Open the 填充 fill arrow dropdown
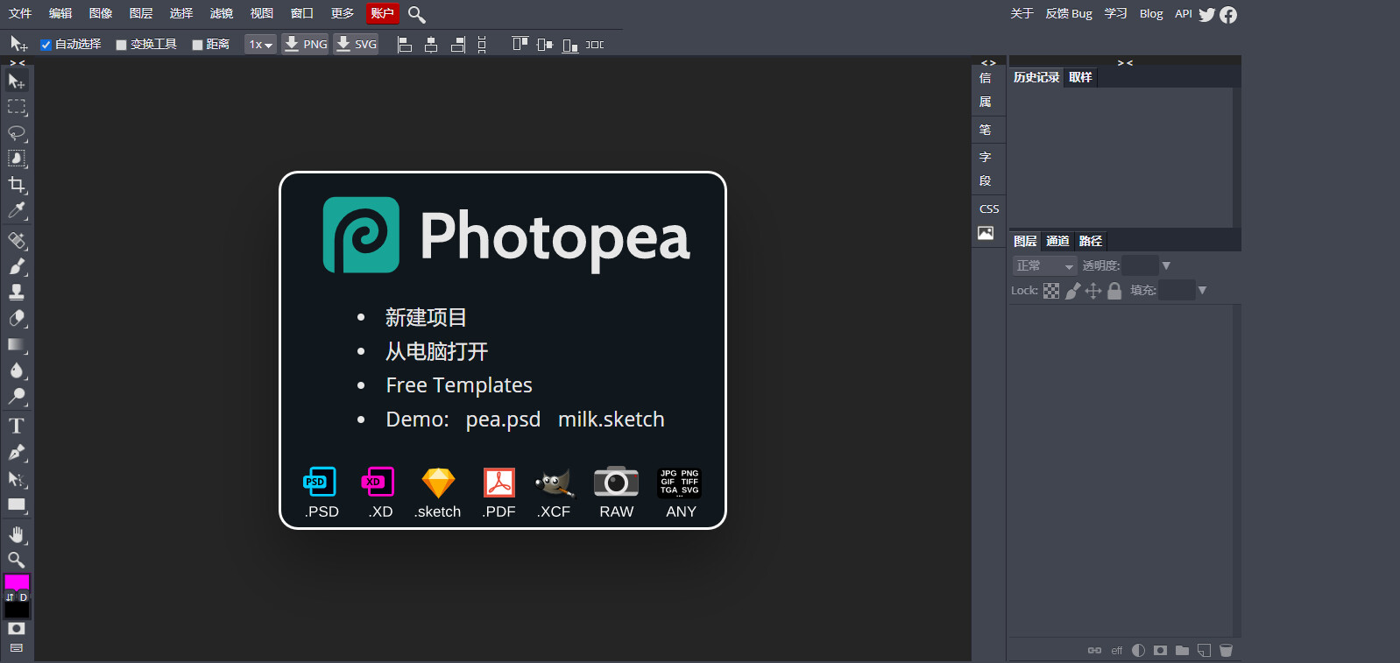This screenshot has width=1400, height=663. 1202,291
